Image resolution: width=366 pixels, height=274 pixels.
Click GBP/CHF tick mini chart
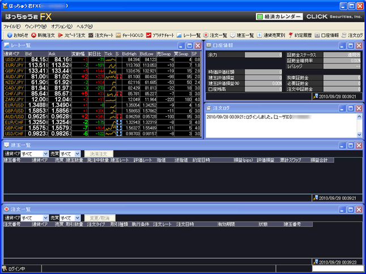(x=110, y=128)
